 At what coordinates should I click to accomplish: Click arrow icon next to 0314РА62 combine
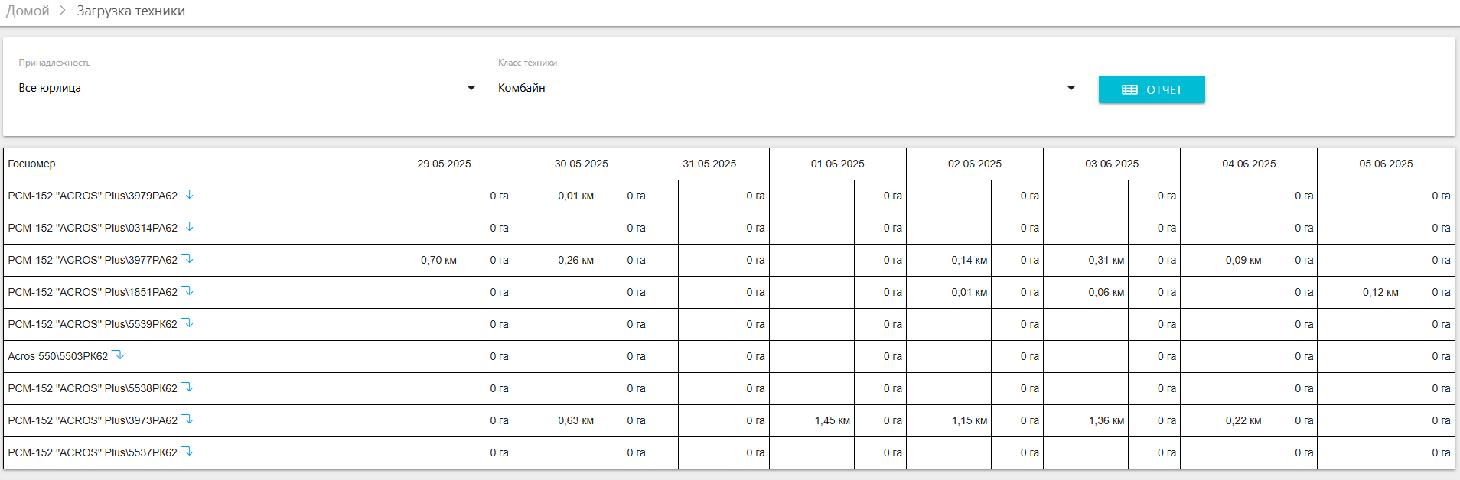point(187,227)
